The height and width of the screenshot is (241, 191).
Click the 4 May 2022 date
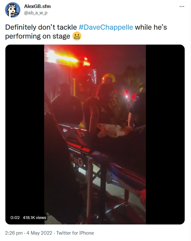coord(39,233)
